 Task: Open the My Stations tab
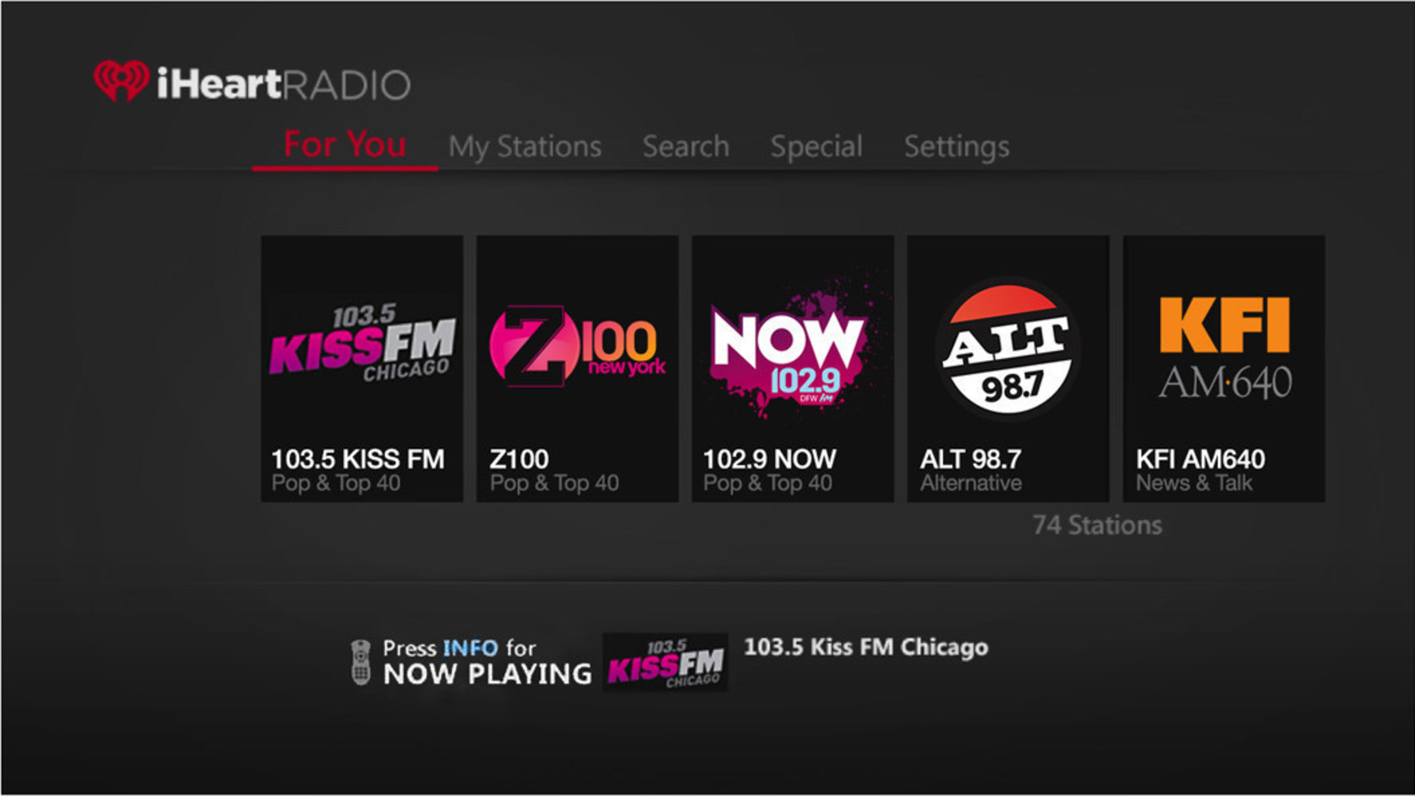click(x=525, y=147)
